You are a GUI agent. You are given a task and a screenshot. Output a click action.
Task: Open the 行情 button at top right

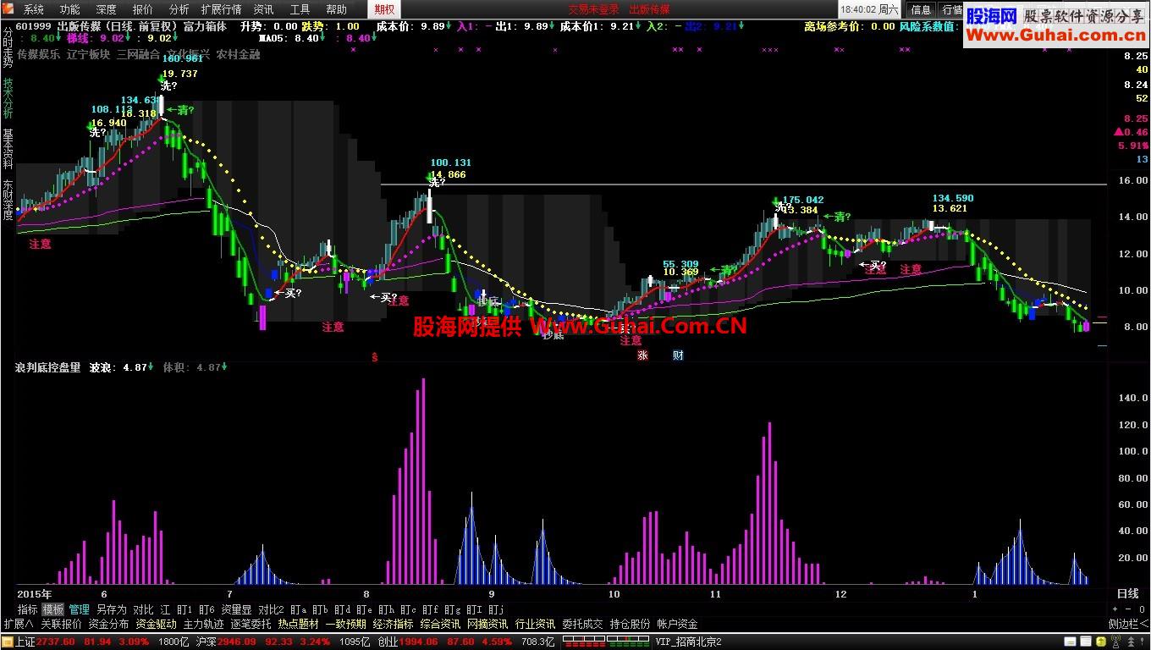coord(953,9)
